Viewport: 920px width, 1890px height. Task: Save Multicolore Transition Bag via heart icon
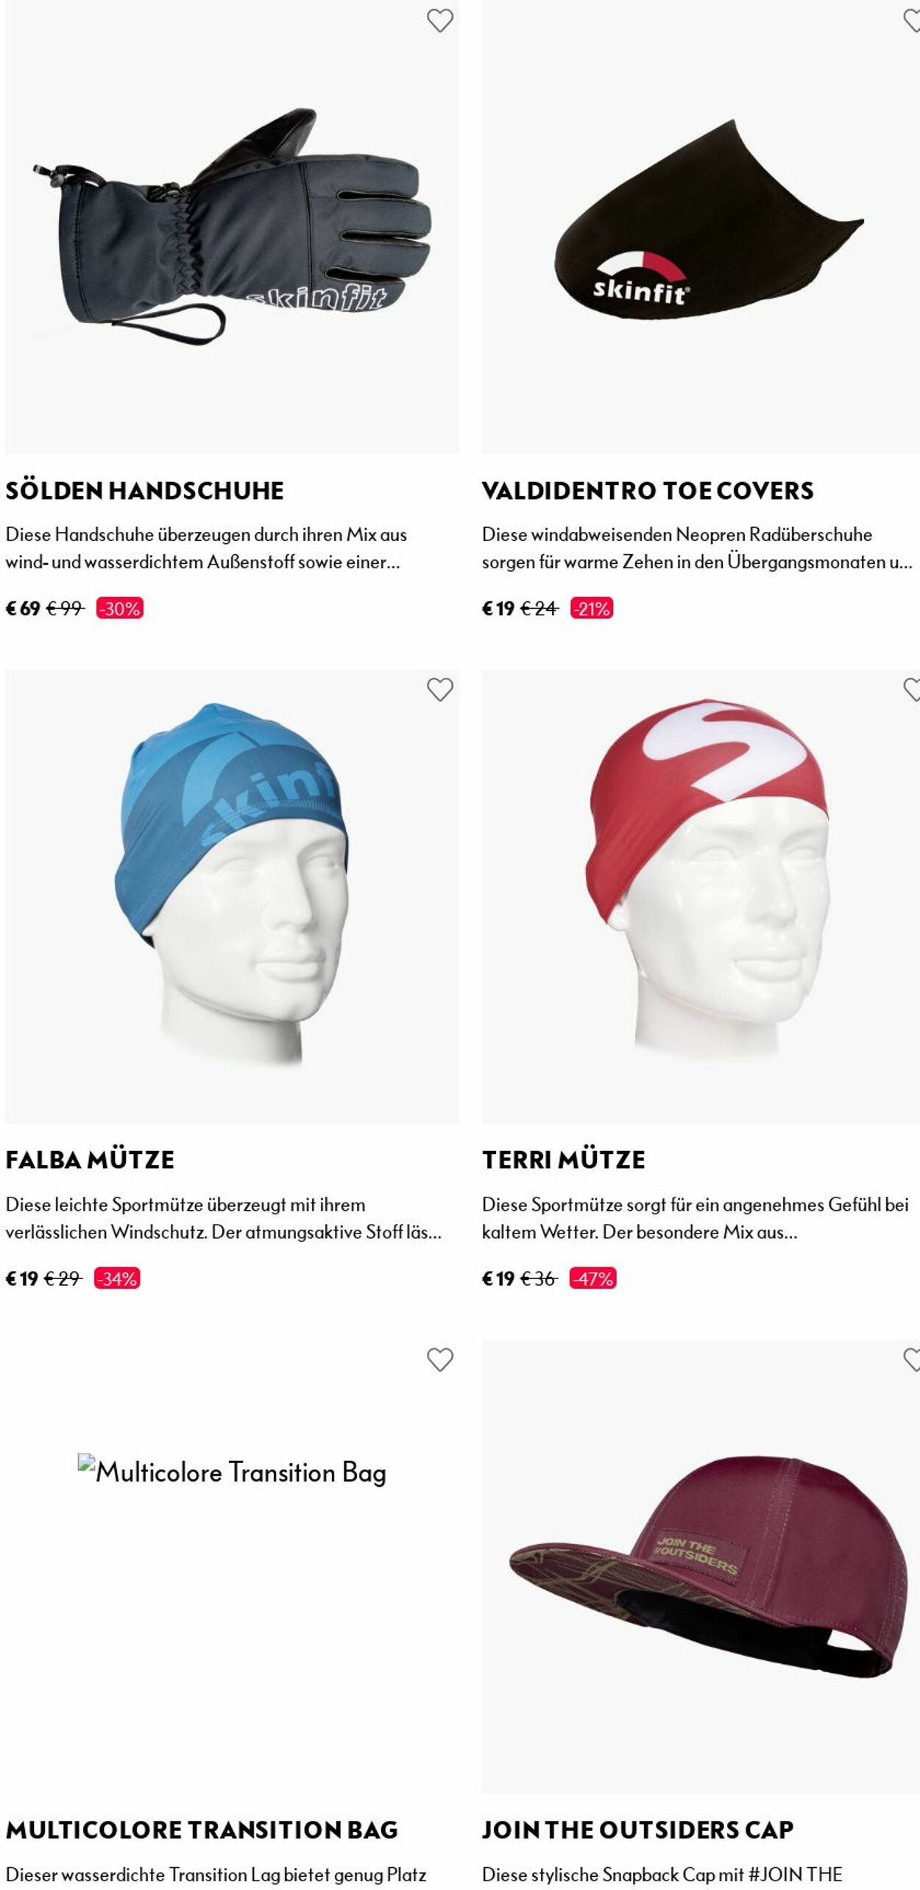point(440,1359)
